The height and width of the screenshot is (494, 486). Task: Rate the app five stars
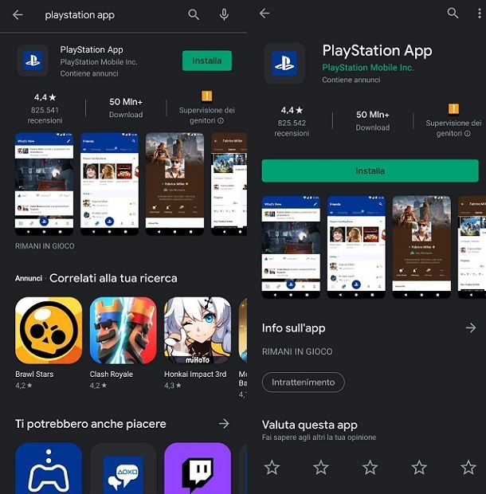(468, 467)
